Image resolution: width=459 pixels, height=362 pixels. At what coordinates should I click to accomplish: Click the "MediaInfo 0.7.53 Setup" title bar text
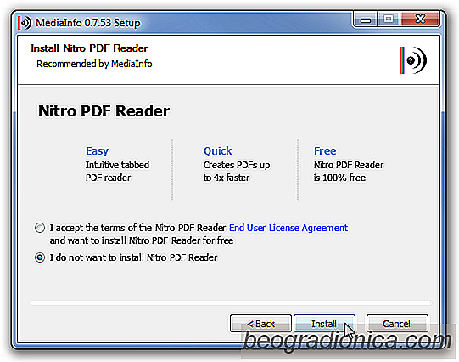88,23
